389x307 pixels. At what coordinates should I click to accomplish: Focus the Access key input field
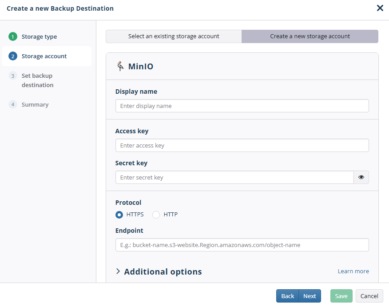(x=242, y=145)
